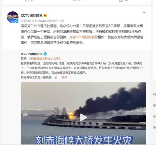Click the membership badge beside CCTV国际时讯
Image resolution: width=156 pixels, height=148 pixels.
[x=45, y=16]
